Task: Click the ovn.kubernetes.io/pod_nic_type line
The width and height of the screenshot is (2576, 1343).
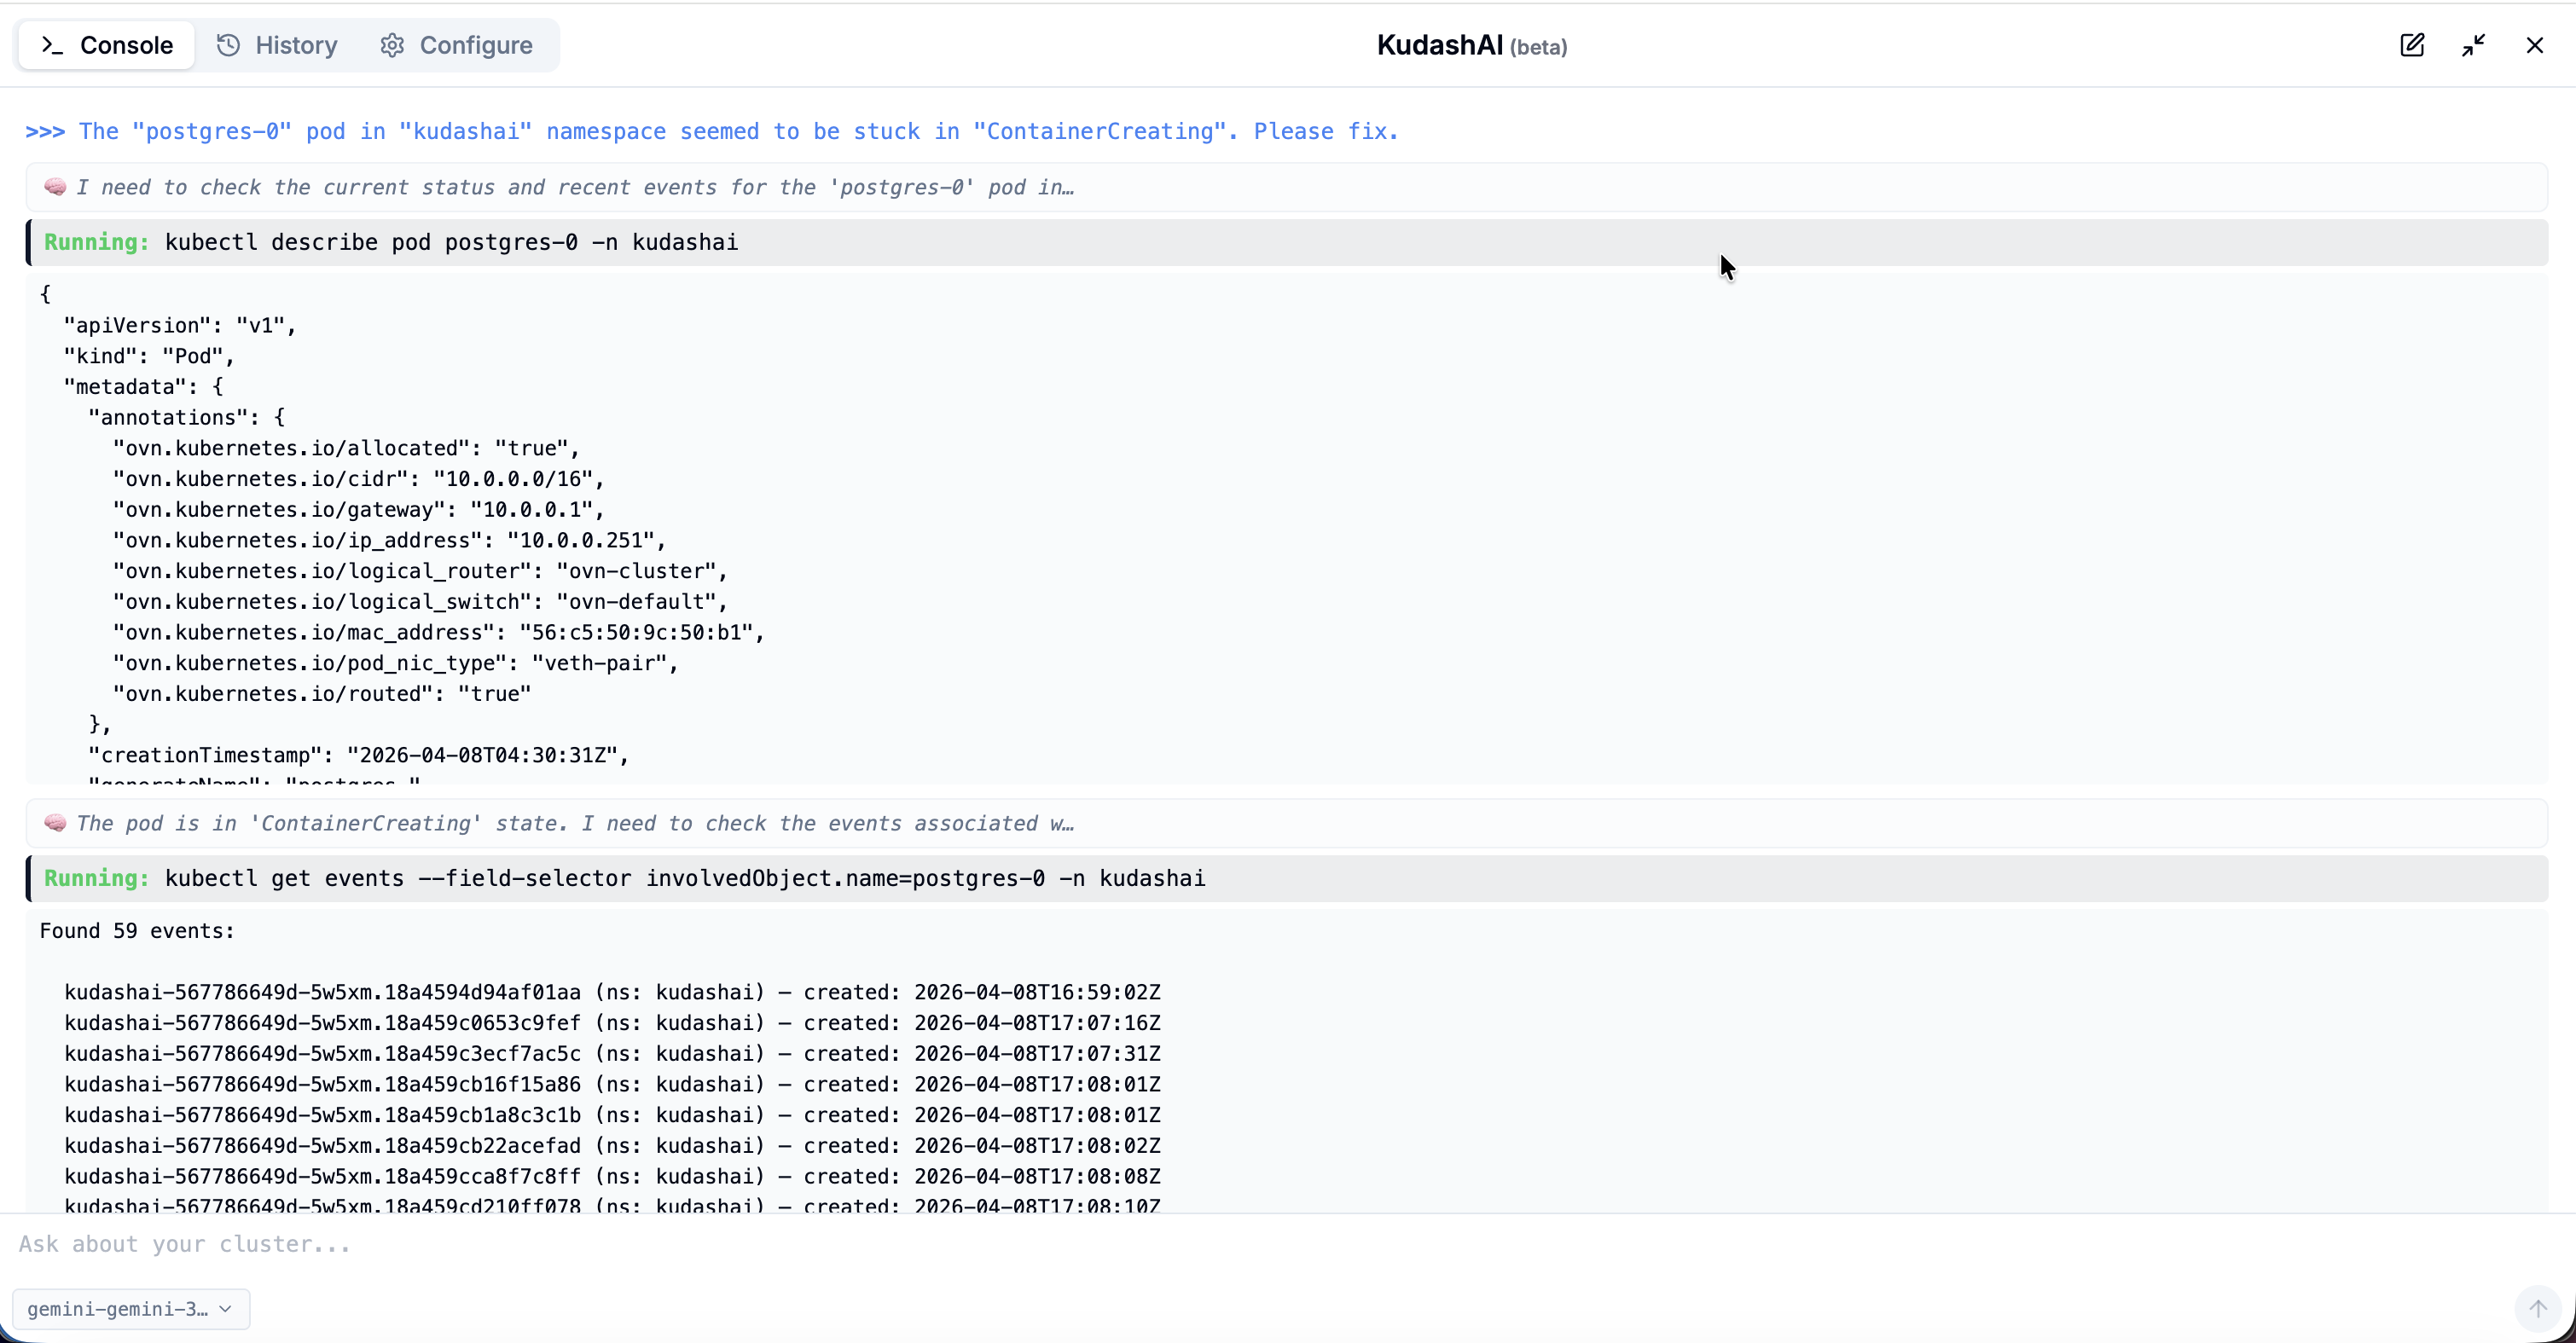Action: (x=395, y=663)
